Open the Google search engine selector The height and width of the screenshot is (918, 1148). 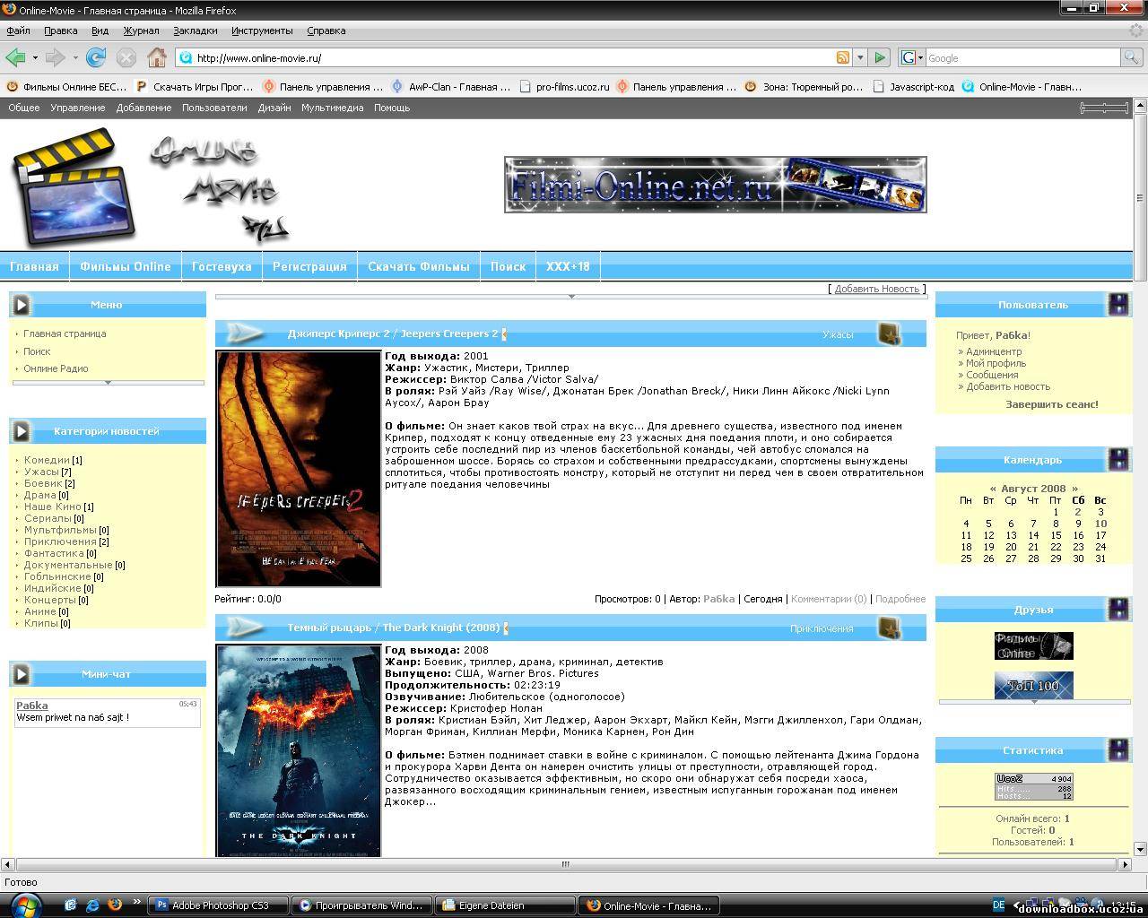(911, 57)
